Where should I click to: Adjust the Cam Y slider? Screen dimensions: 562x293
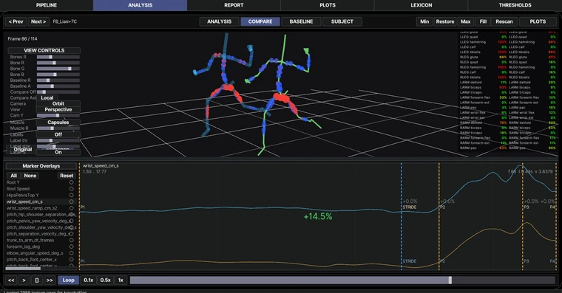[58, 115]
